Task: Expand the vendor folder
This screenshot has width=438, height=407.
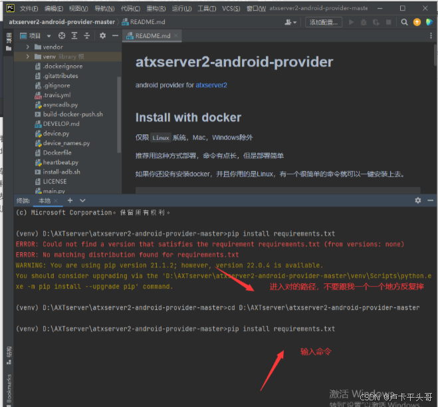Action: [x=27, y=47]
